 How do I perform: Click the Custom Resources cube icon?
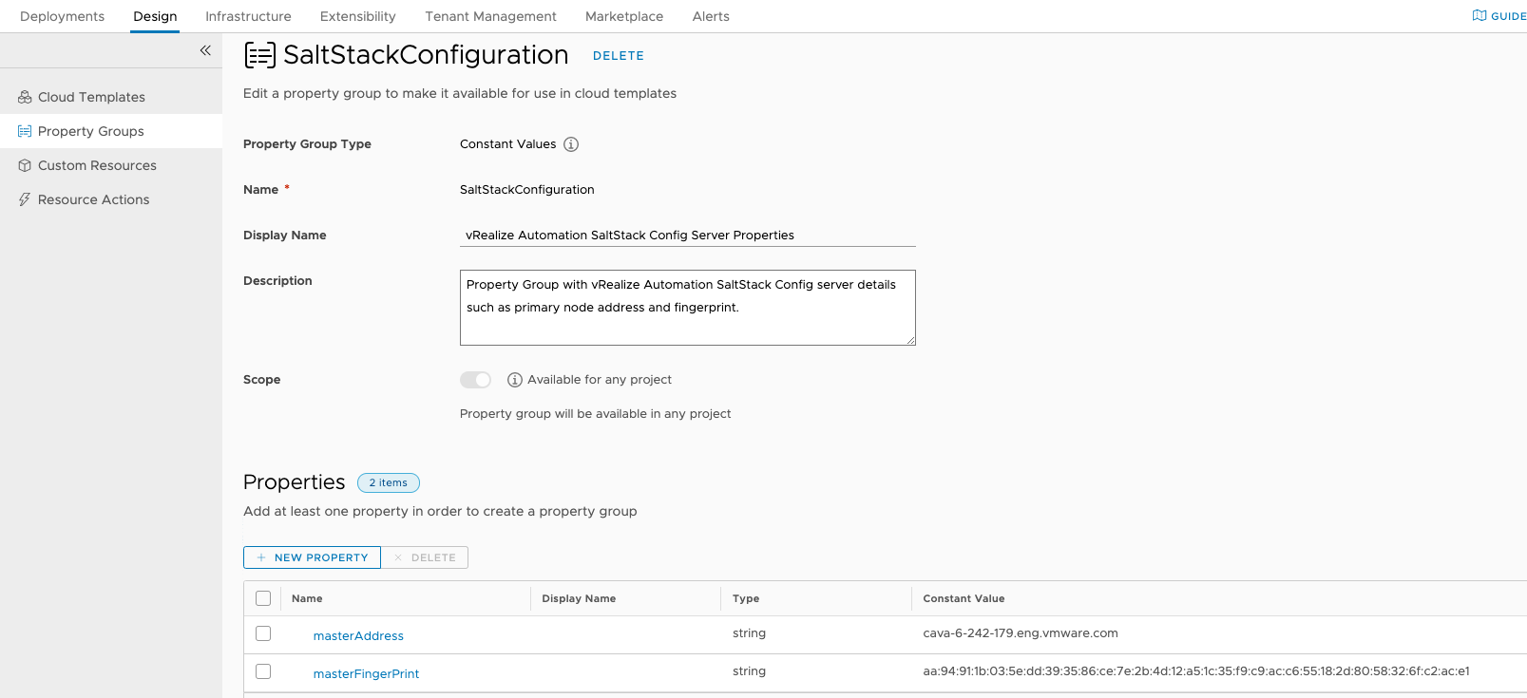(25, 165)
